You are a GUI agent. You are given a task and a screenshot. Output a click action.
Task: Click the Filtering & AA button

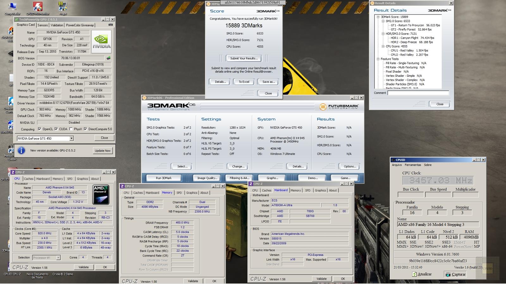pyautogui.click(x=239, y=178)
